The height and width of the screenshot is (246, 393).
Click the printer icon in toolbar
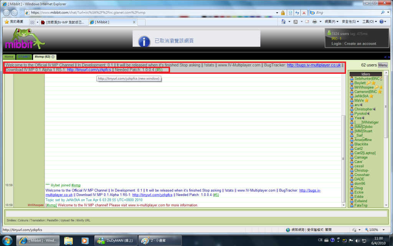point(314,22)
